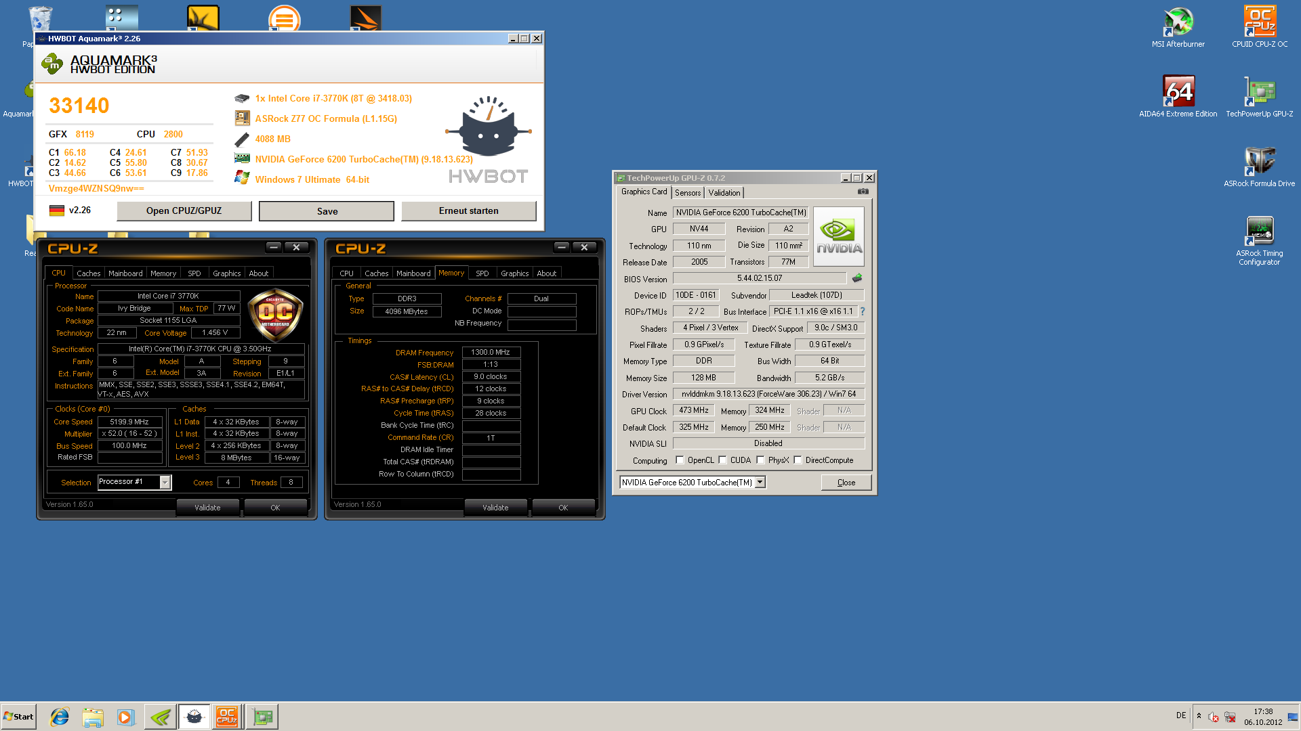
Task: Click DE language indicator in taskbar
Action: (x=1181, y=715)
